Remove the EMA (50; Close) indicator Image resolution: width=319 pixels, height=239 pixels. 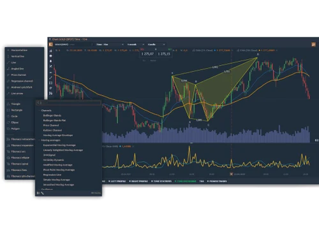coord(276,50)
